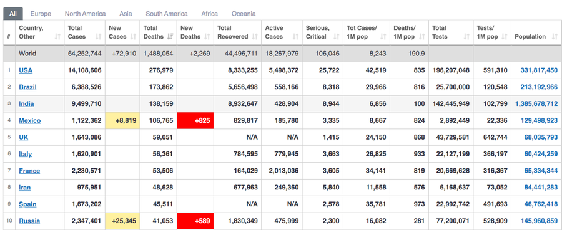Show the Oceania tab
The width and height of the screenshot is (562, 230).
tap(244, 14)
